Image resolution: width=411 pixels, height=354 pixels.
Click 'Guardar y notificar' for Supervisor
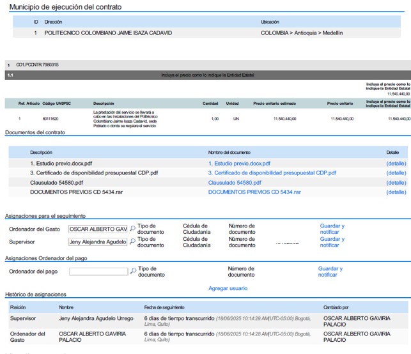coord(332,242)
